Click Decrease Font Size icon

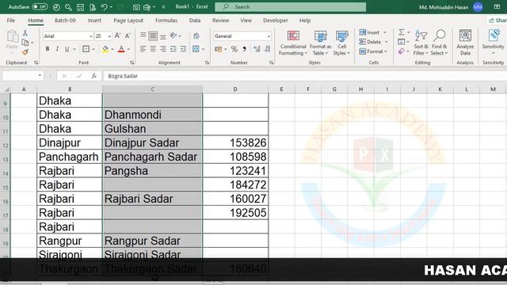pos(128,36)
